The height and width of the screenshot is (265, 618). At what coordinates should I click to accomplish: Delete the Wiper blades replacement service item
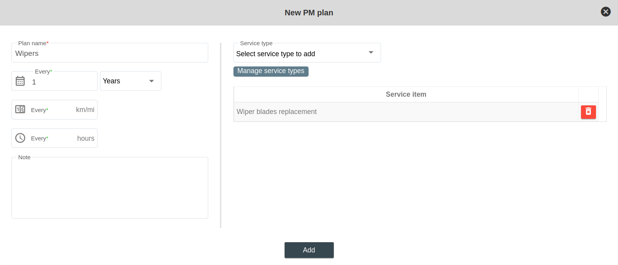tap(588, 112)
